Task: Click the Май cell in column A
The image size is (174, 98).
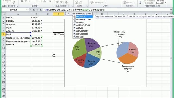Action: click(18, 35)
